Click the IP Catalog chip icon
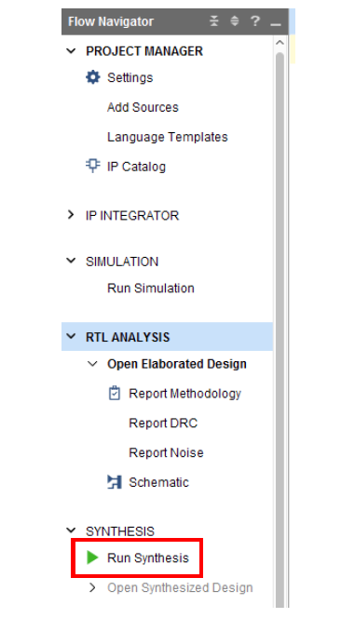The width and height of the screenshot is (341, 618). 93,166
